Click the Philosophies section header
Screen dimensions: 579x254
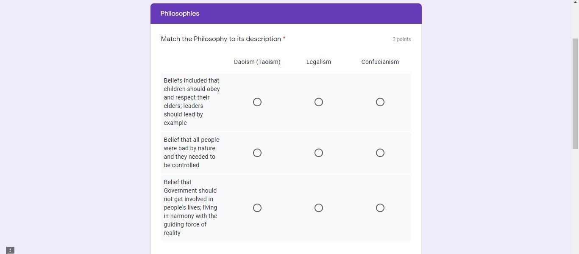[180, 14]
